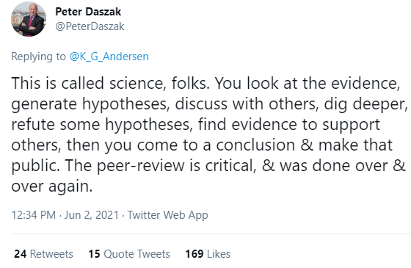Image resolution: width=411 pixels, height=268 pixels.
Task: Click the number 24 retweet count
Action: point(21,254)
